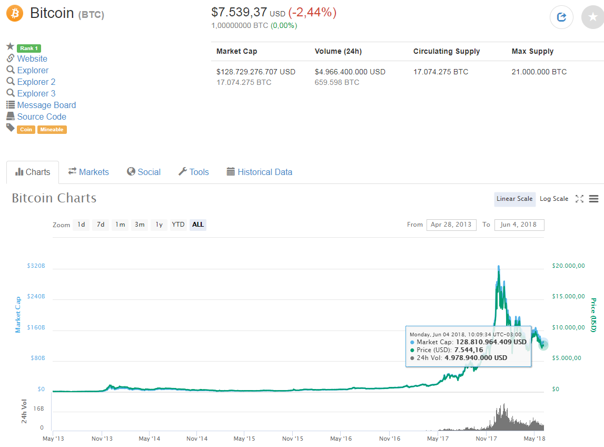Switch chart to Log Scale
The height and width of the screenshot is (447, 604).
point(554,199)
